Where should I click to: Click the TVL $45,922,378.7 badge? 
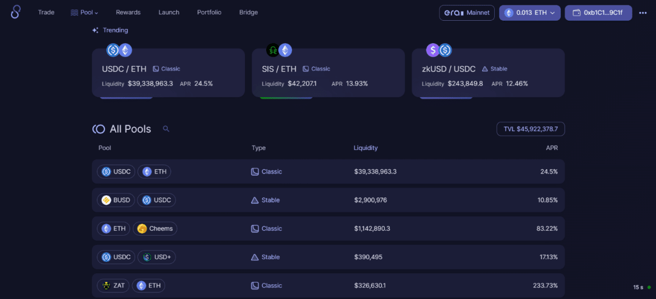coord(530,129)
